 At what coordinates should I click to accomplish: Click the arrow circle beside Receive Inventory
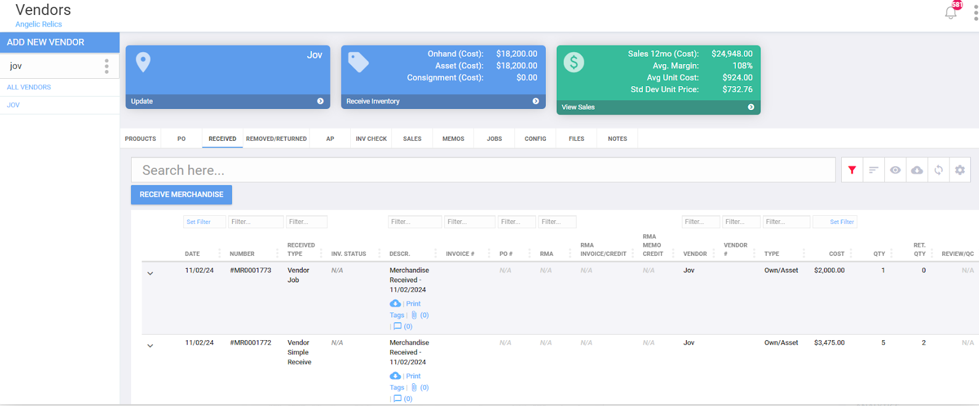(535, 101)
